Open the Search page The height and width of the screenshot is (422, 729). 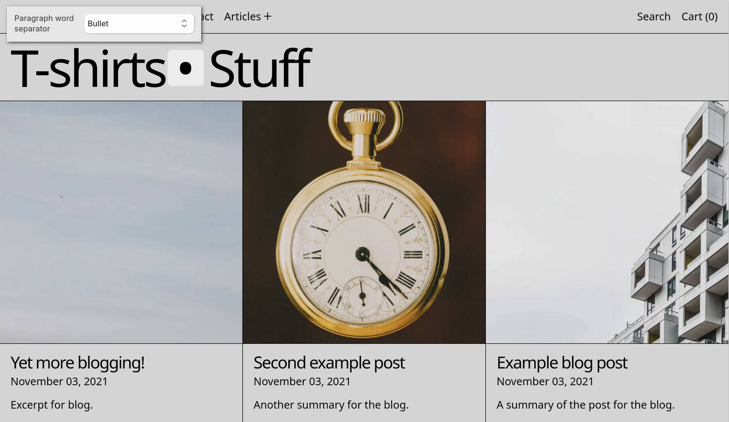point(653,16)
